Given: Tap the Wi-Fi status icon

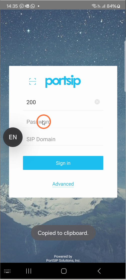Looking at the screenshot, I should coord(94,6).
